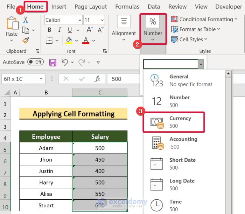Choose the Time format option

(184, 205)
